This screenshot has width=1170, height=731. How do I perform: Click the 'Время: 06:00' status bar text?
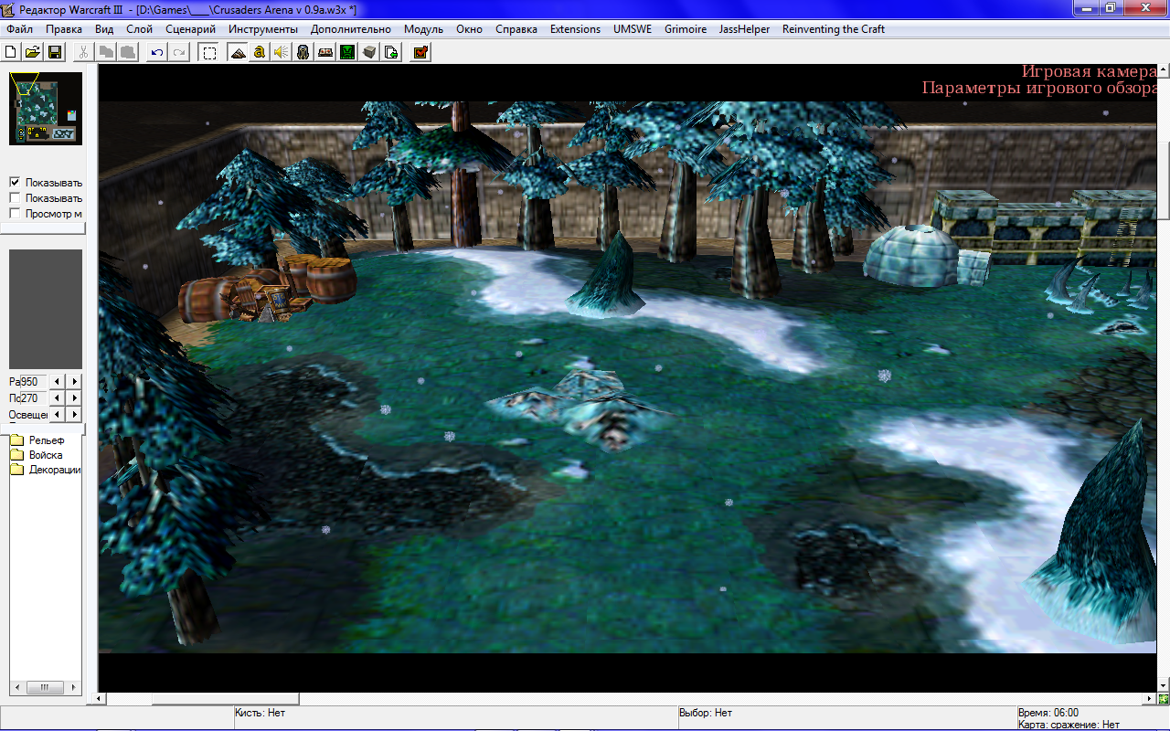1048,713
